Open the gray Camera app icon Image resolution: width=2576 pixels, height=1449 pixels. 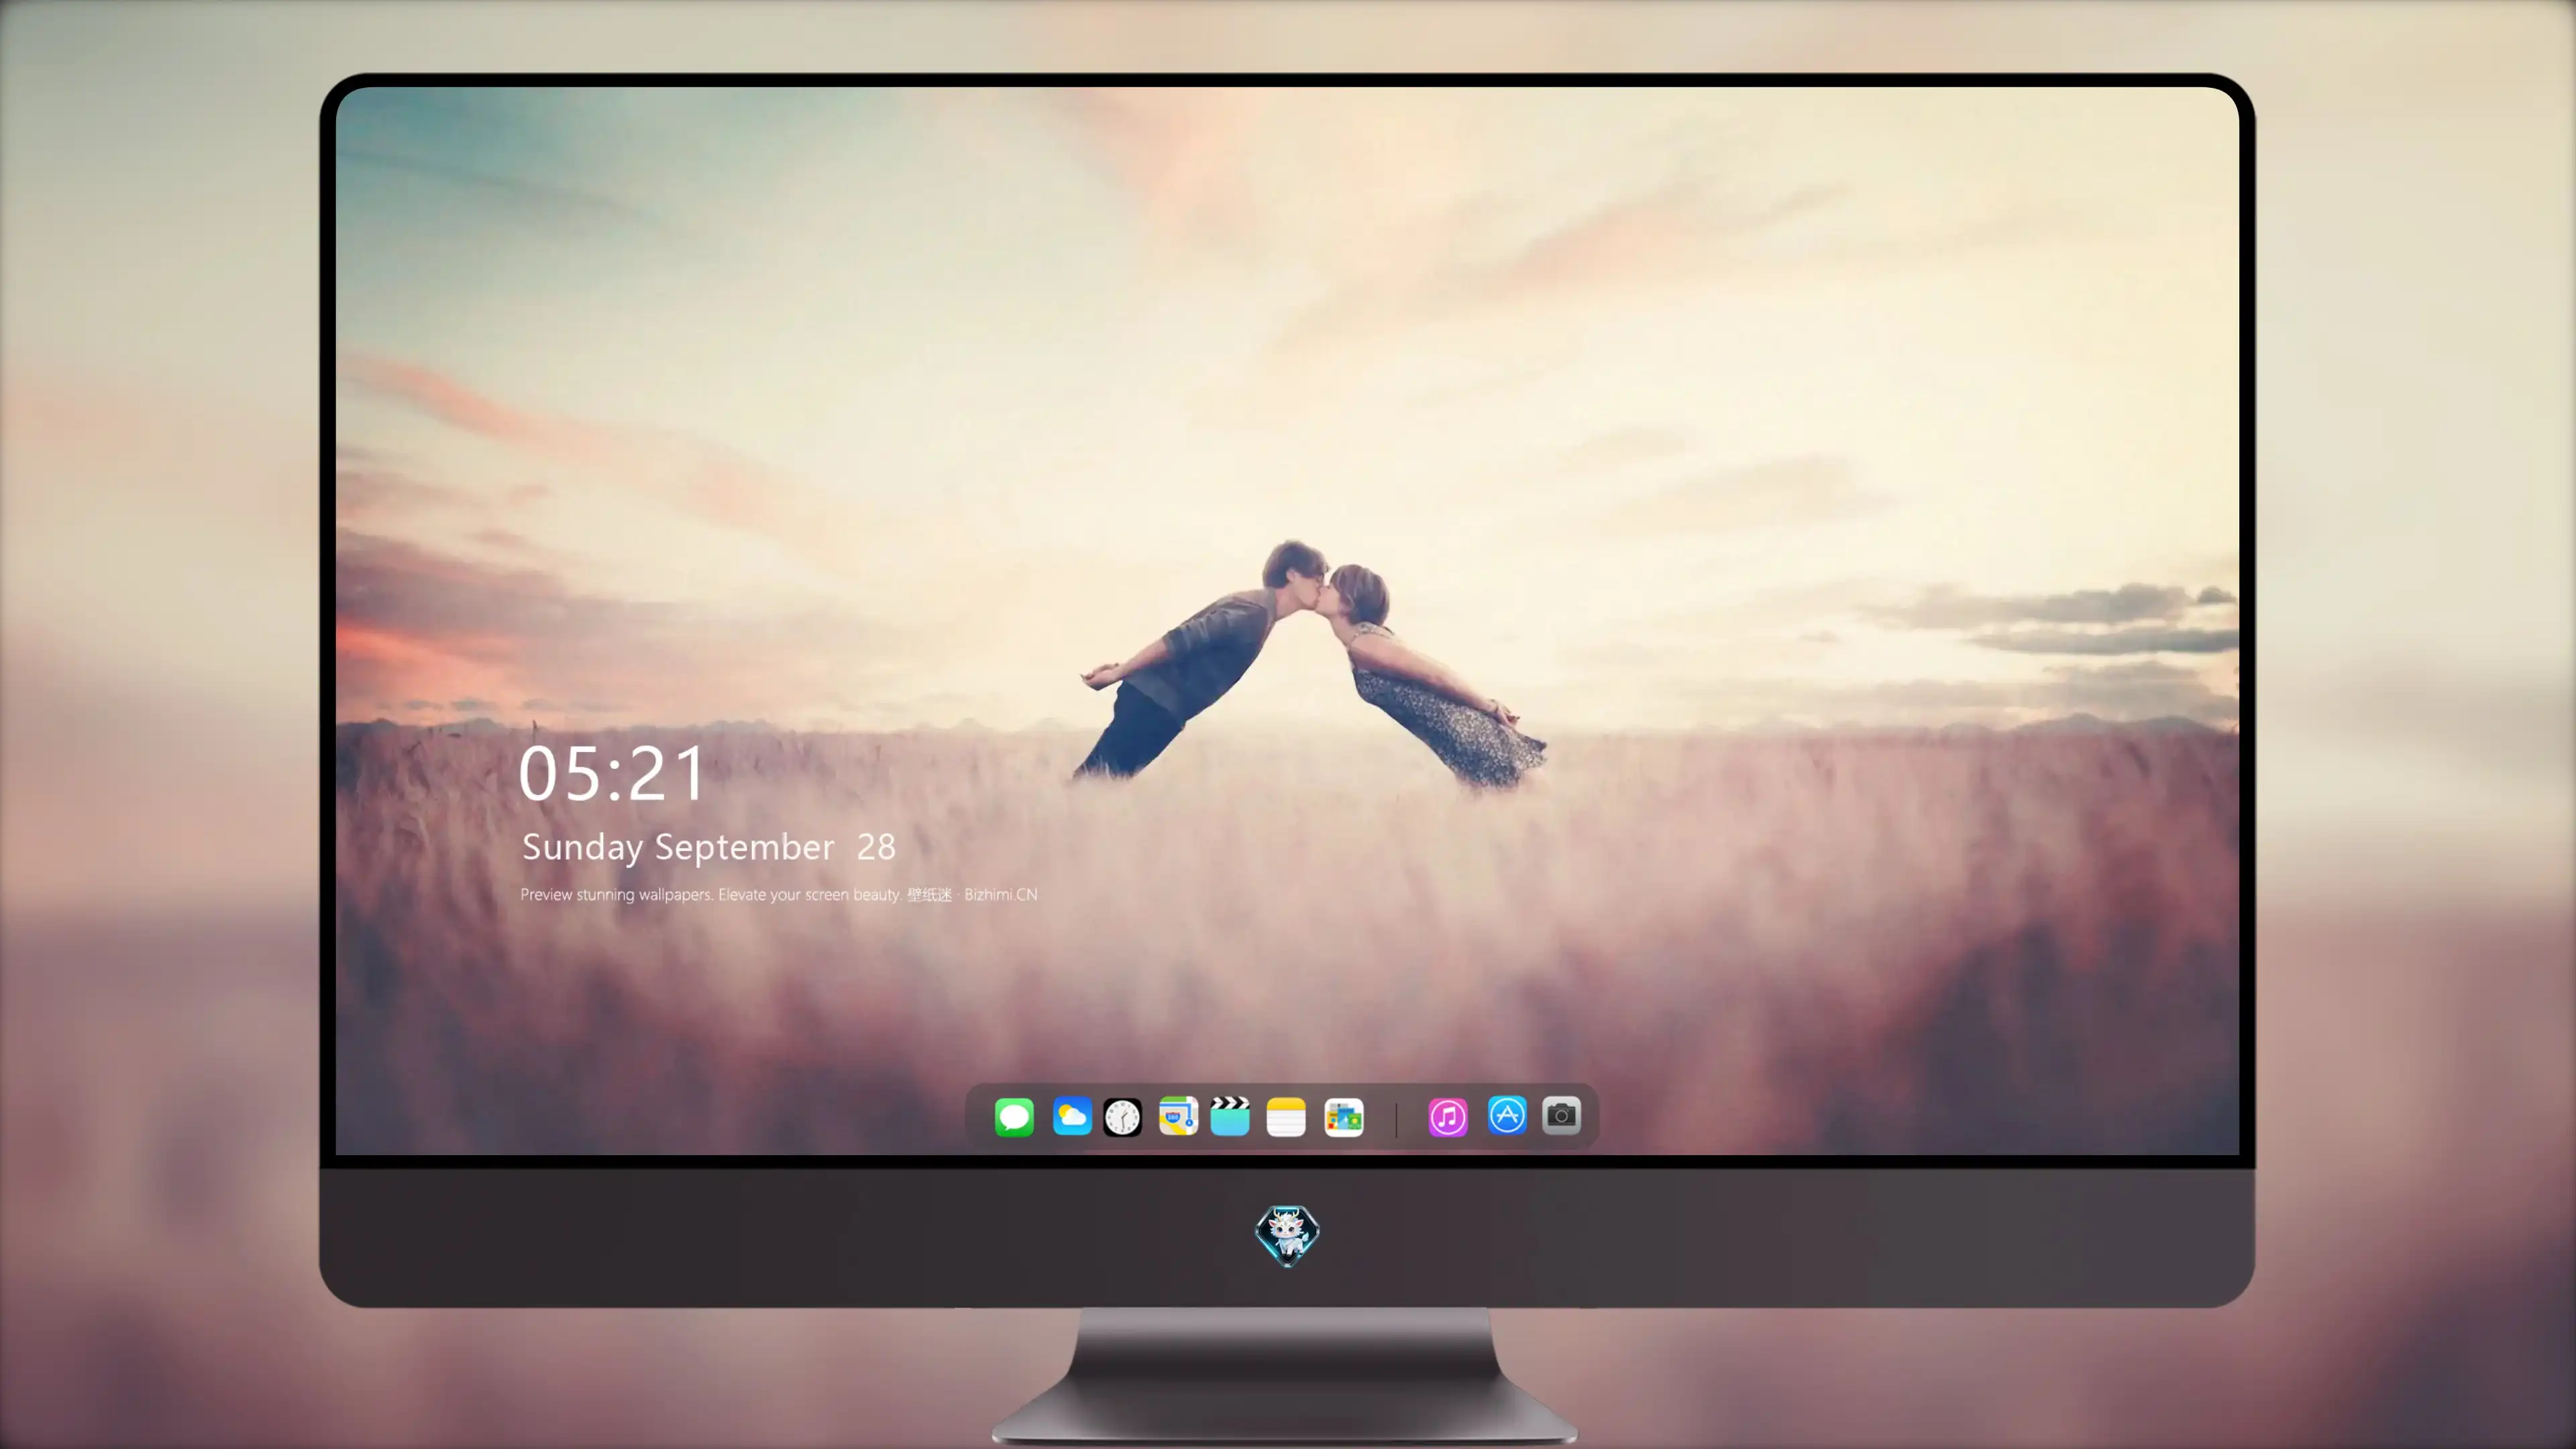coord(1561,1116)
